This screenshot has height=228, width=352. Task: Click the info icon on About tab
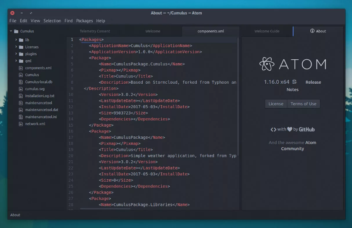pos(312,31)
